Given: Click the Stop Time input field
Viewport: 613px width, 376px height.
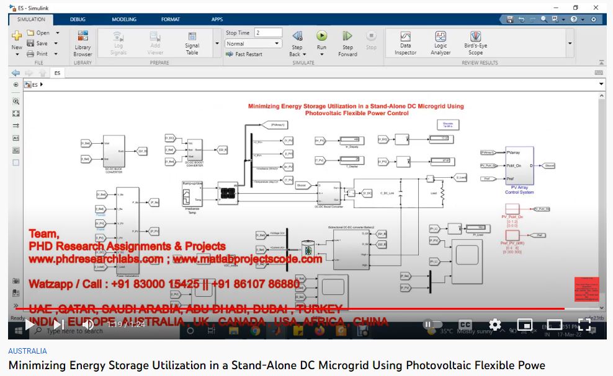Looking at the screenshot, I should click(268, 33).
